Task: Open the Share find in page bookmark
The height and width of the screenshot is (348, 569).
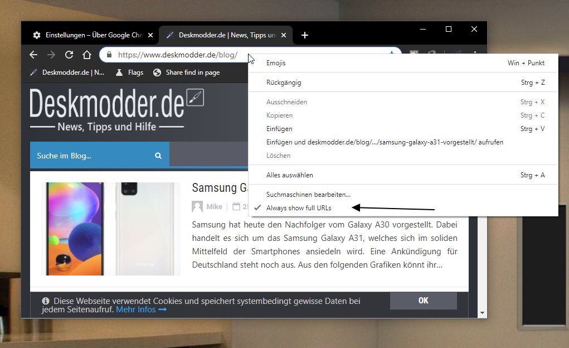Action: click(187, 72)
